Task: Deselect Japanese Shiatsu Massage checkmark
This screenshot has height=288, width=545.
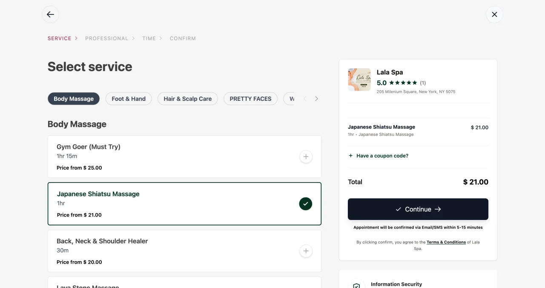Action: click(x=306, y=204)
